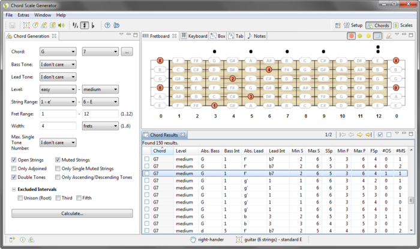This screenshot has height=249, width=420.
Task: Close the Chord Generation tab with its X
Action: 54,36
